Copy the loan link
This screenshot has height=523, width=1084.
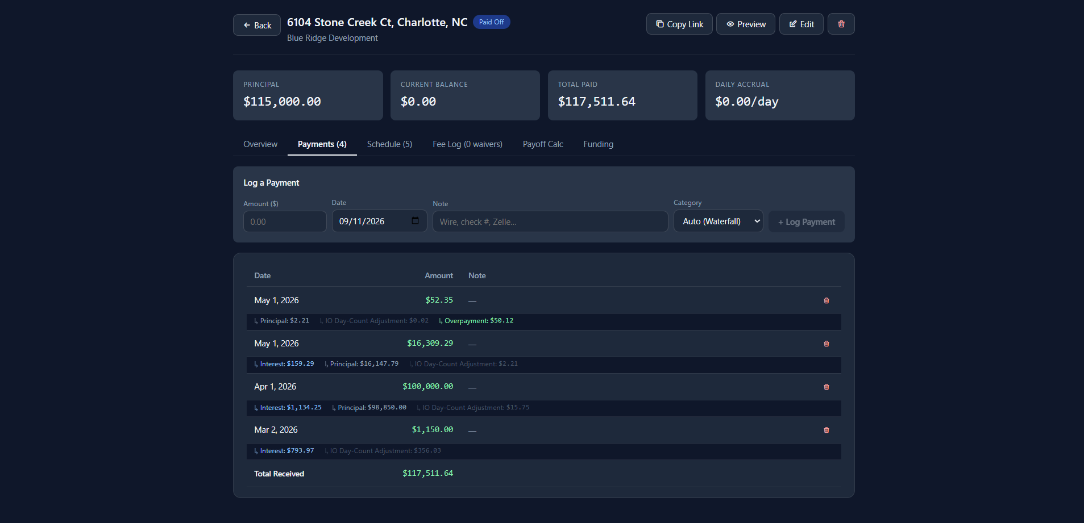[679, 24]
